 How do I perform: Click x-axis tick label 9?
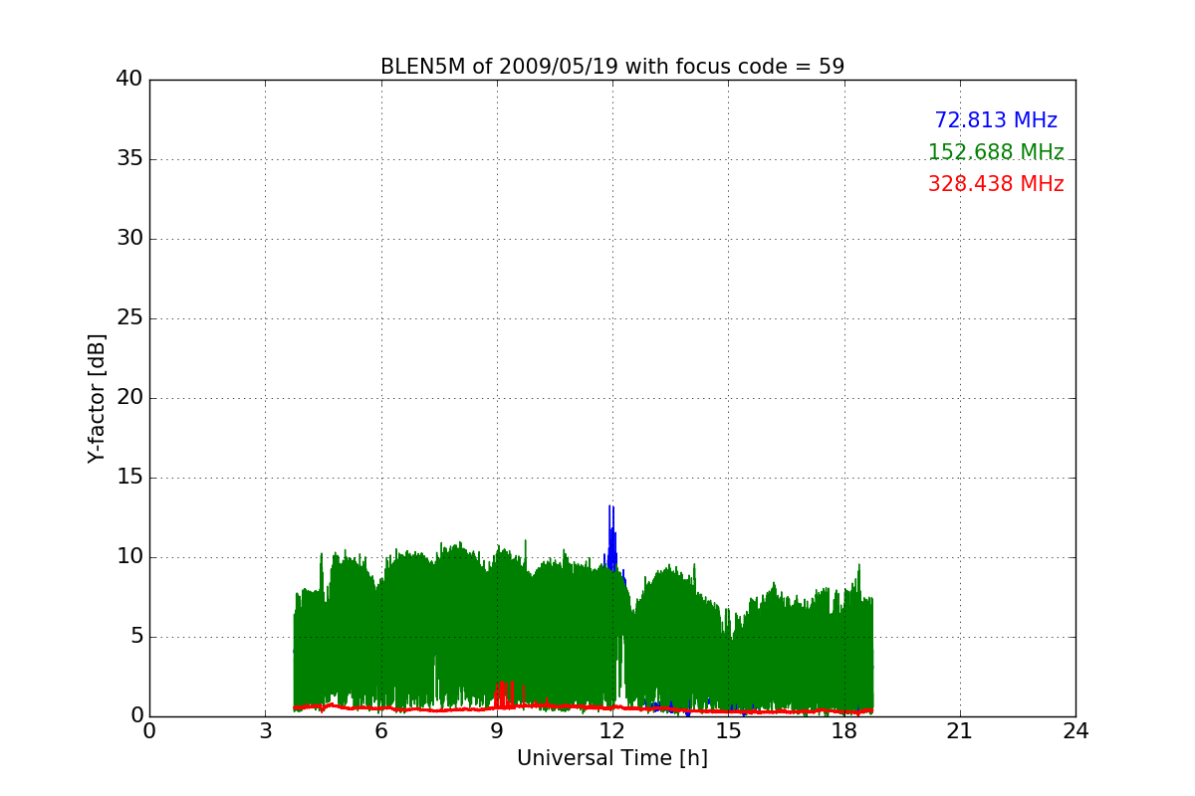click(497, 731)
